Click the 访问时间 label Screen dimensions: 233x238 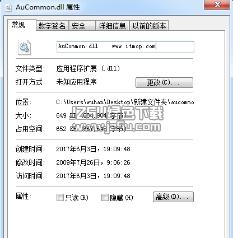click(x=30, y=176)
